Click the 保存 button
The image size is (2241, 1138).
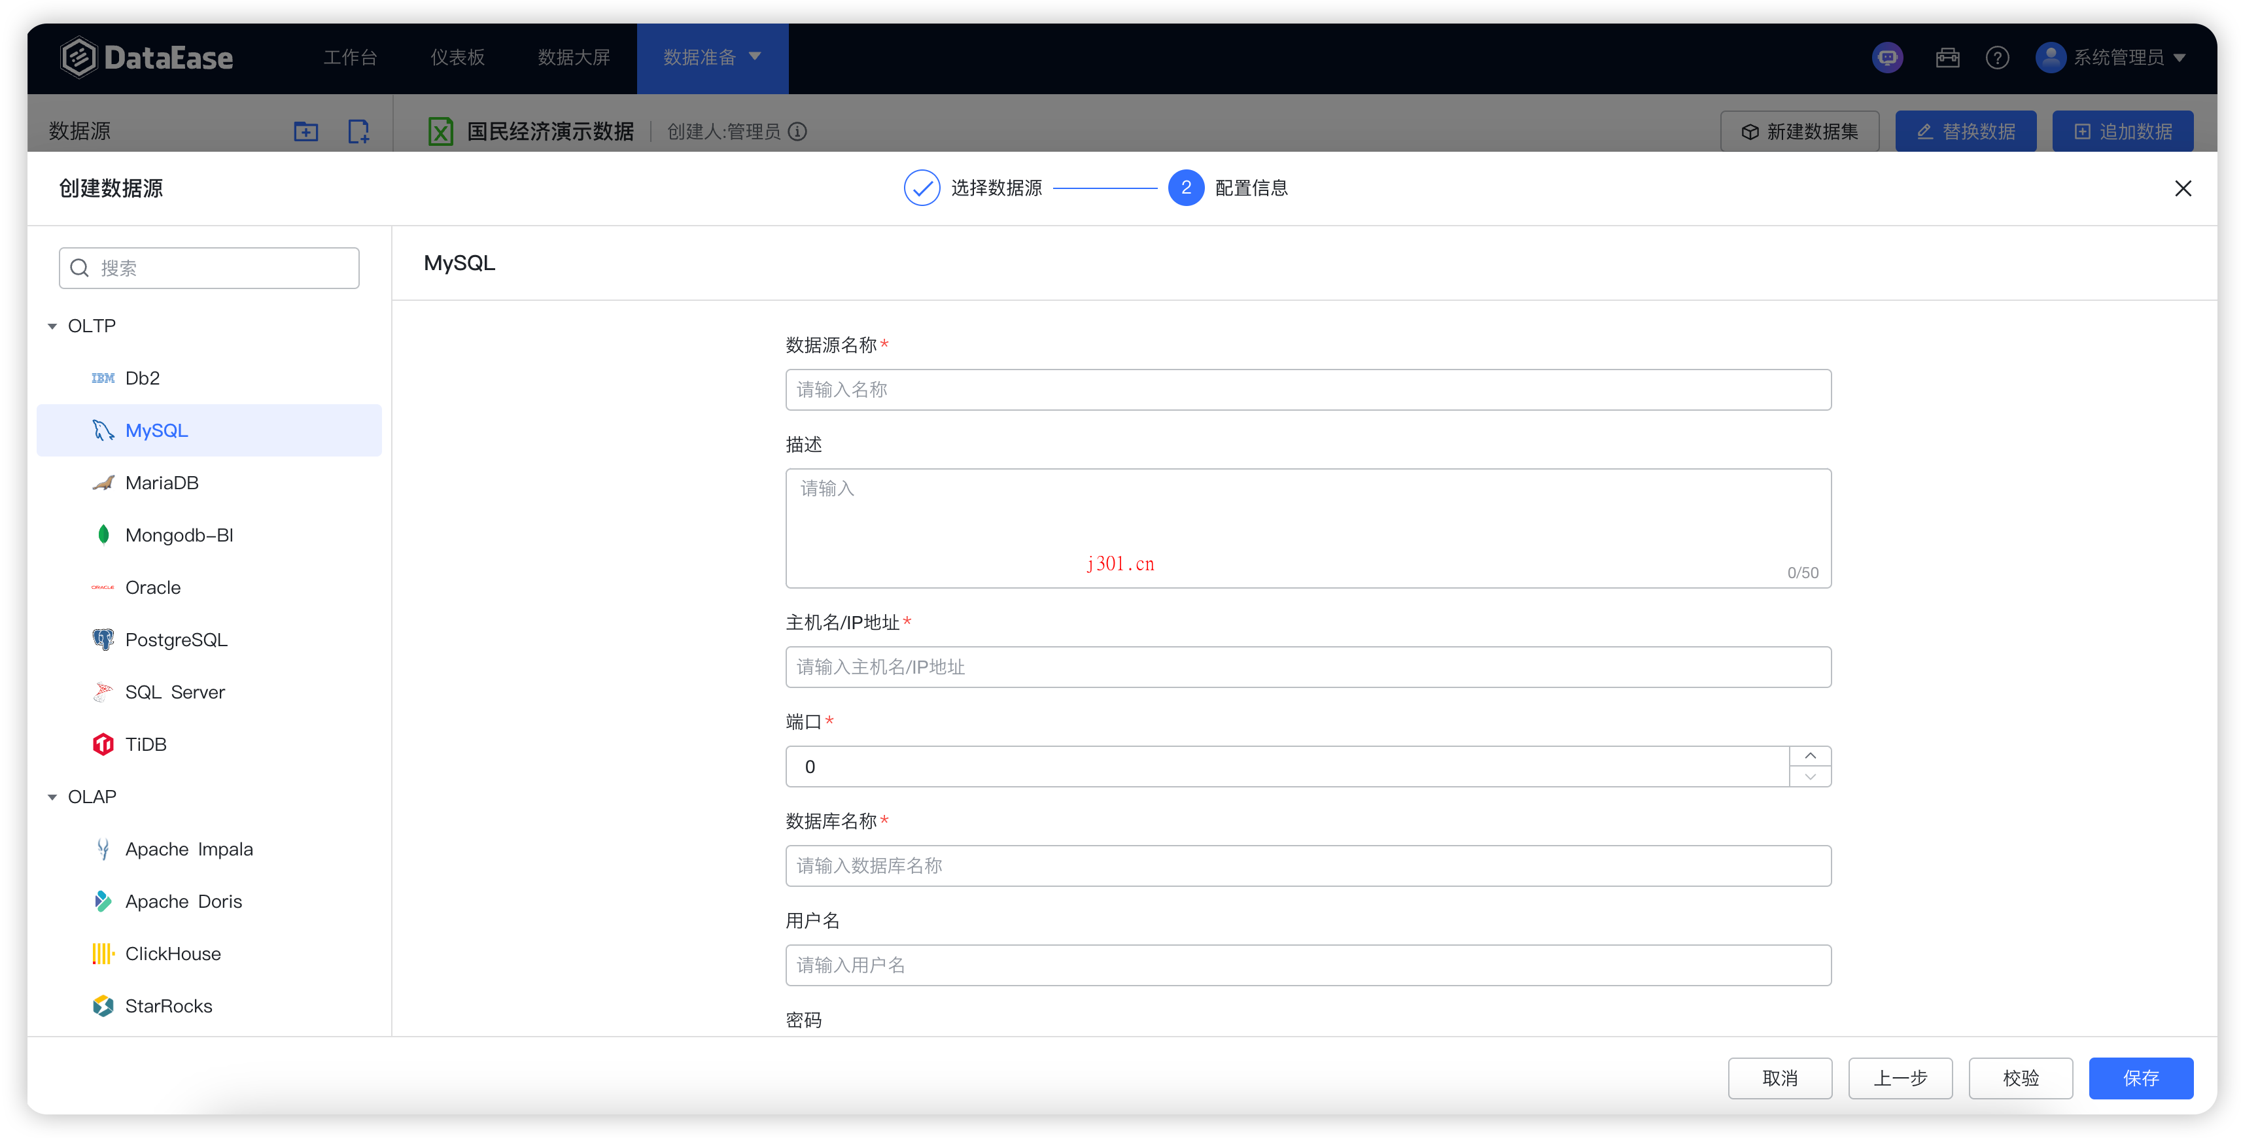pyautogui.click(x=2141, y=1078)
